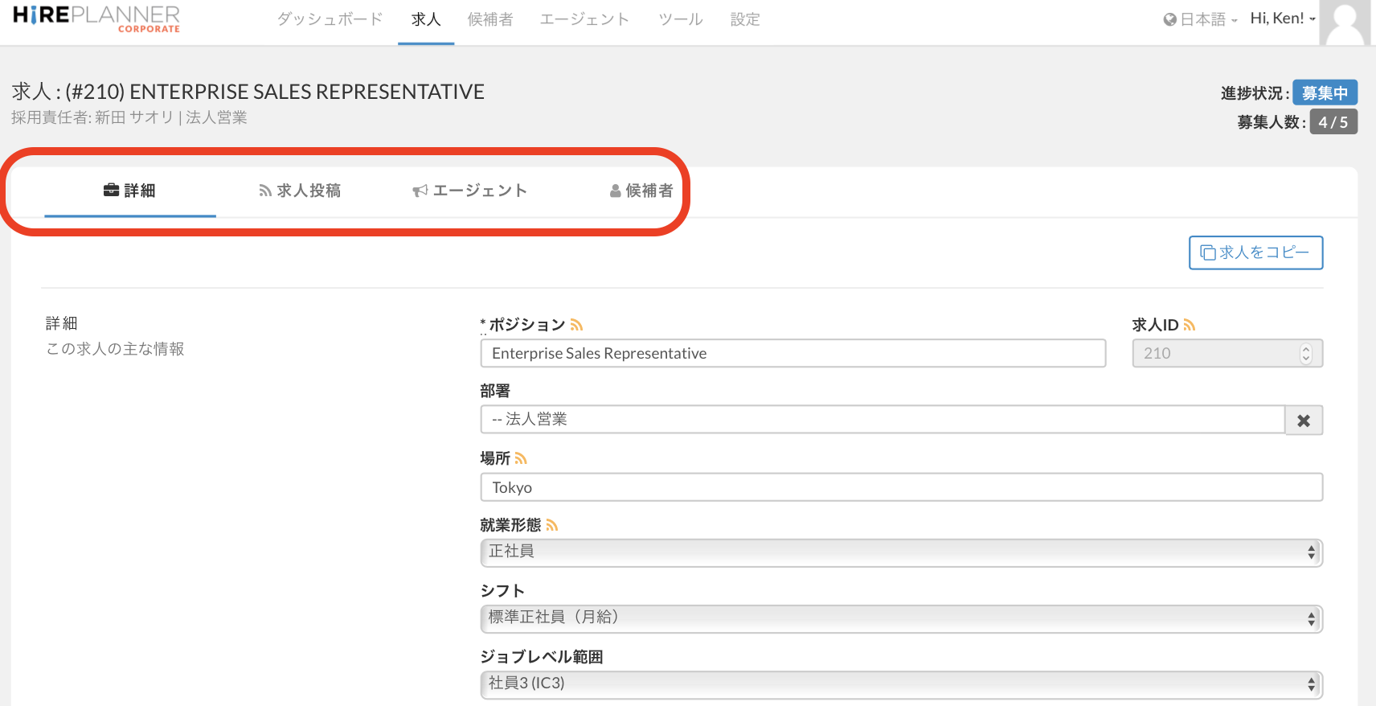Click the 求人をコピー button
Screen dimensions: 1376x706
tap(1255, 252)
